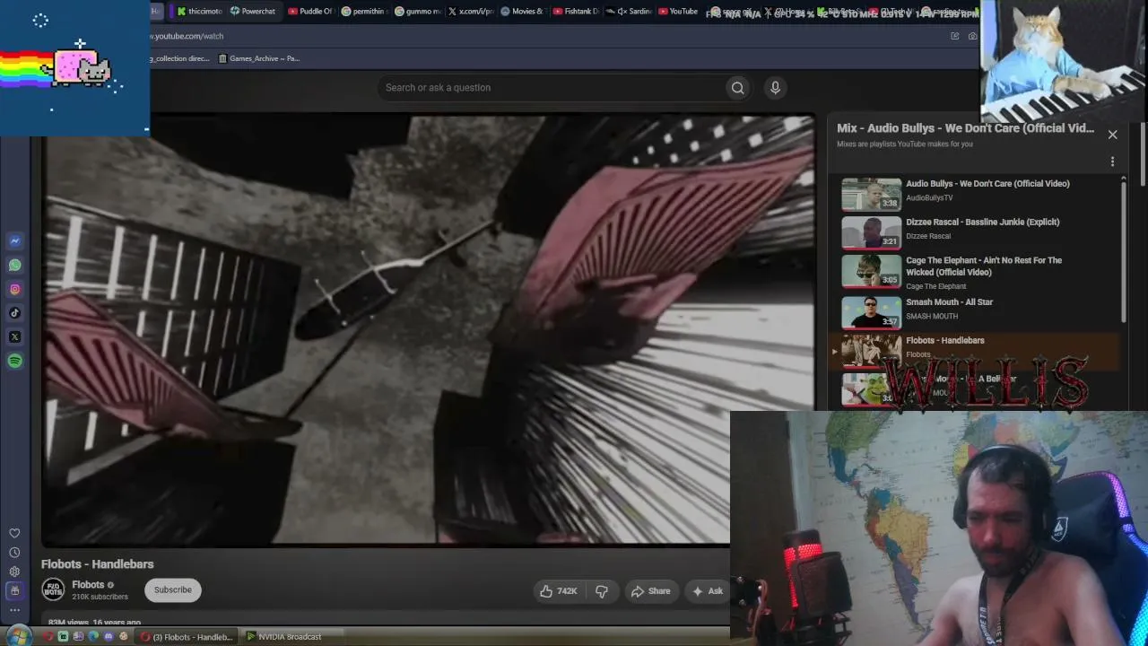Open X (Twitter) in the browser sidebar

(14, 337)
